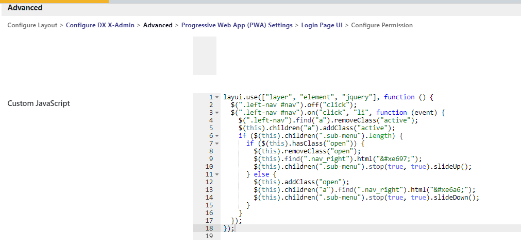521x248 pixels.
Task: Click Configure Permission breadcrumb text
Action: point(382,25)
